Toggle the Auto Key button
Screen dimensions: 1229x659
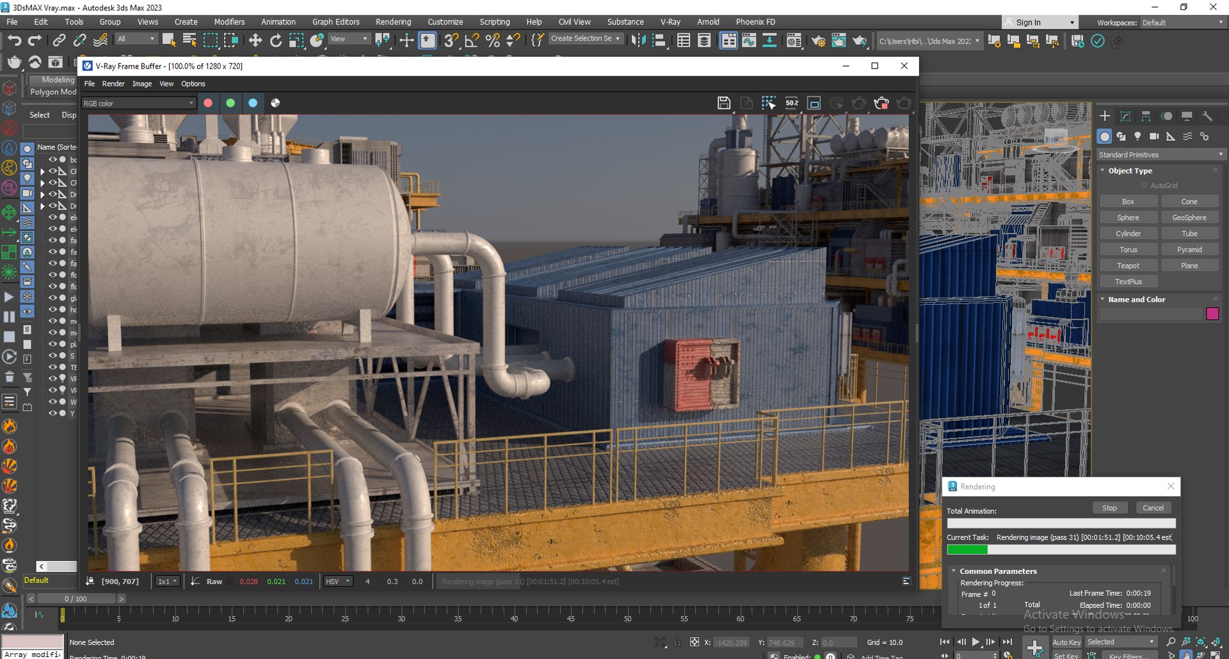pos(1066,642)
